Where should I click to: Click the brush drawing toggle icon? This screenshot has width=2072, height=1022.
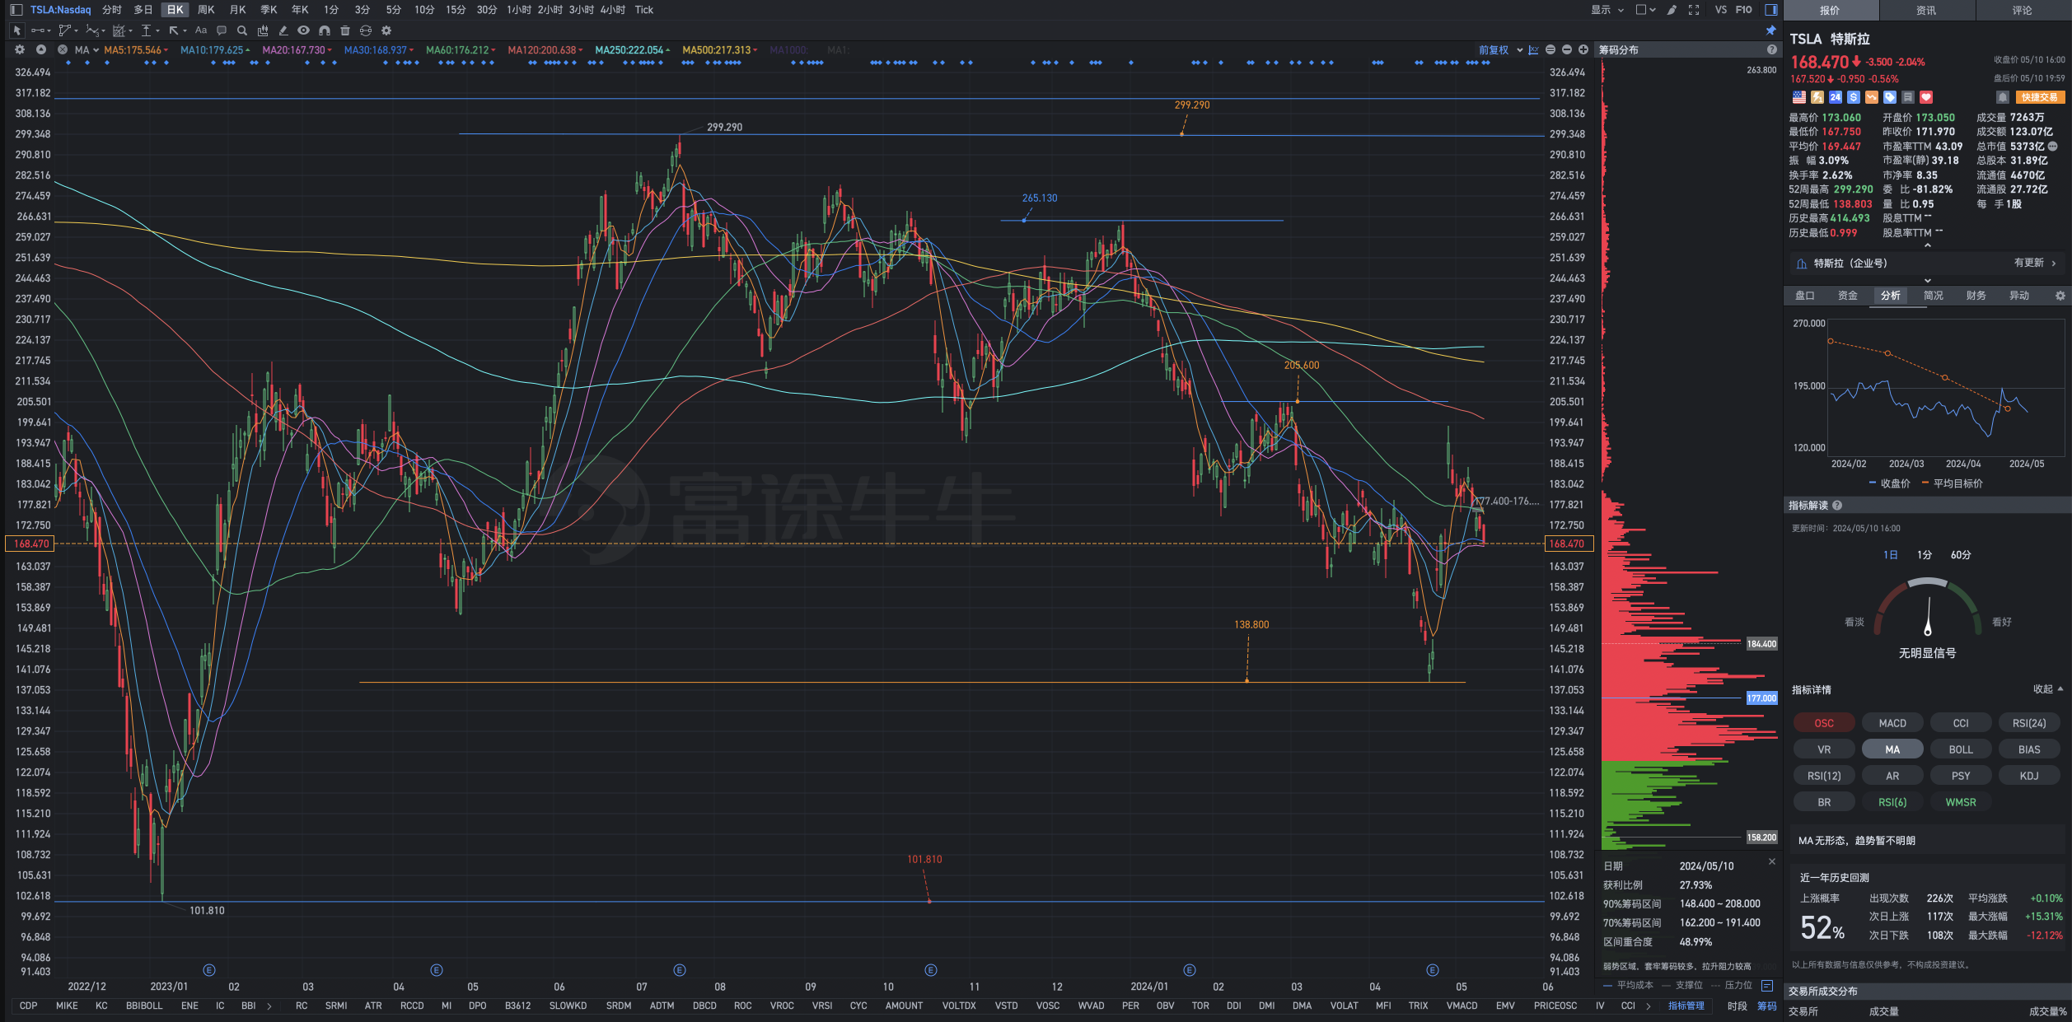coord(1672,10)
